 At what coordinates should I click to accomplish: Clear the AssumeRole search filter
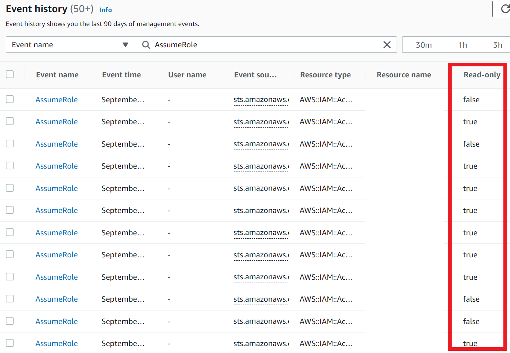click(x=387, y=44)
